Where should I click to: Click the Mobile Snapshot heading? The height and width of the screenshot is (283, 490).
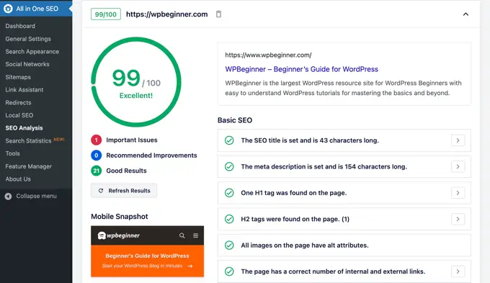[120, 217]
